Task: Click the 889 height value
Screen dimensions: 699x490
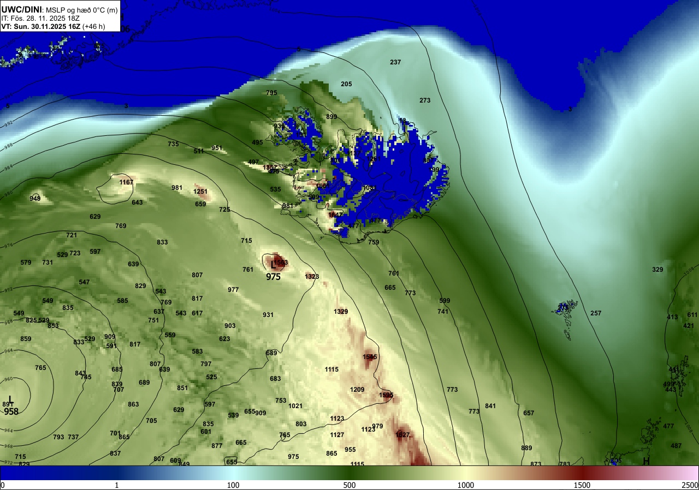Action: 526,448
